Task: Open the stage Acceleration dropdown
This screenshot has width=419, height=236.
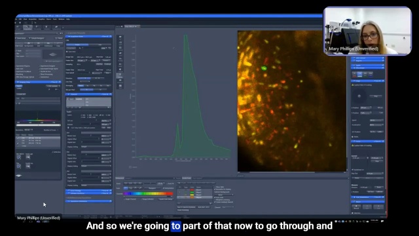Action: coord(376,125)
